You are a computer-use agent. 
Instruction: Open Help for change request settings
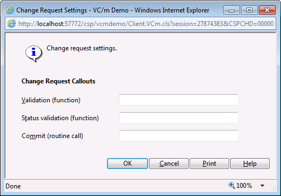tap(250, 164)
